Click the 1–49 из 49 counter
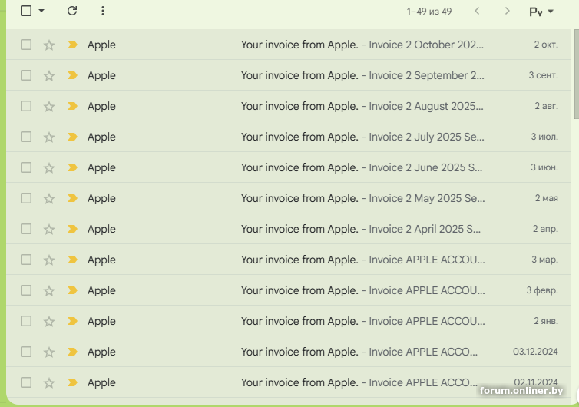579x407 pixels. pos(429,12)
